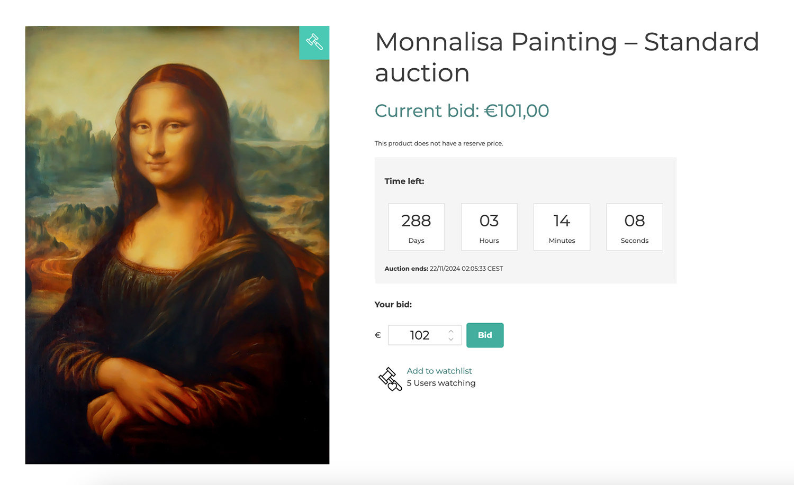Click the auction end date 22/11/2024
The width and height of the screenshot is (794, 485).
tap(466, 269)
